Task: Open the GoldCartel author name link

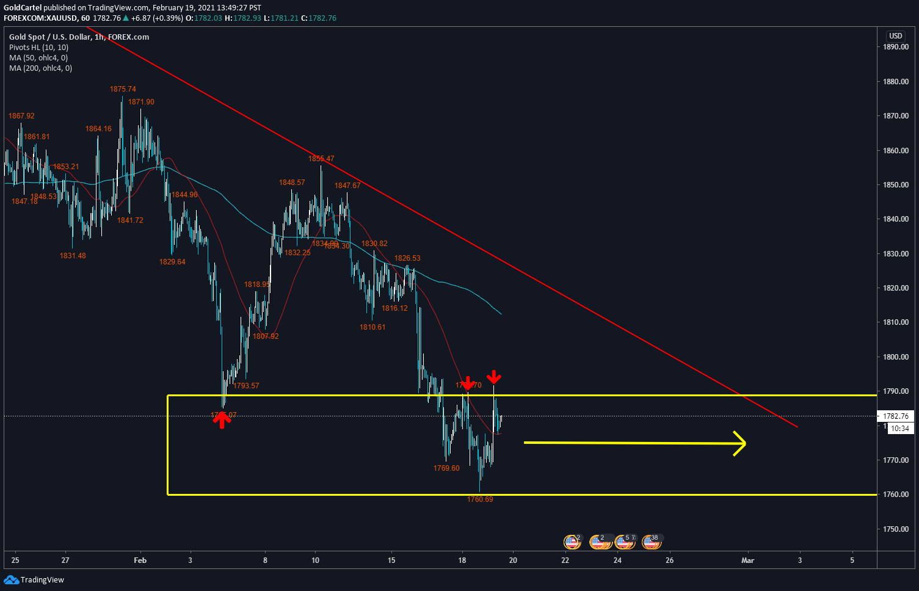Action: coord(23,8)
